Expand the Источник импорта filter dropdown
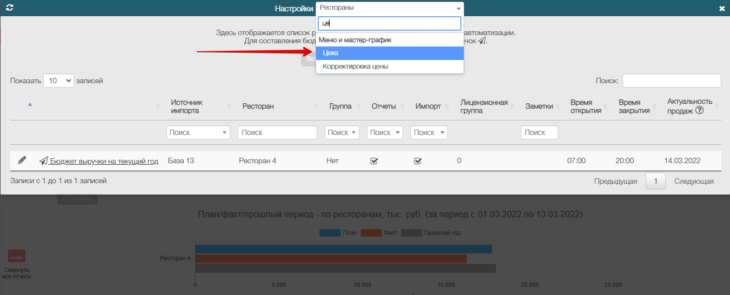 [198, 132]
